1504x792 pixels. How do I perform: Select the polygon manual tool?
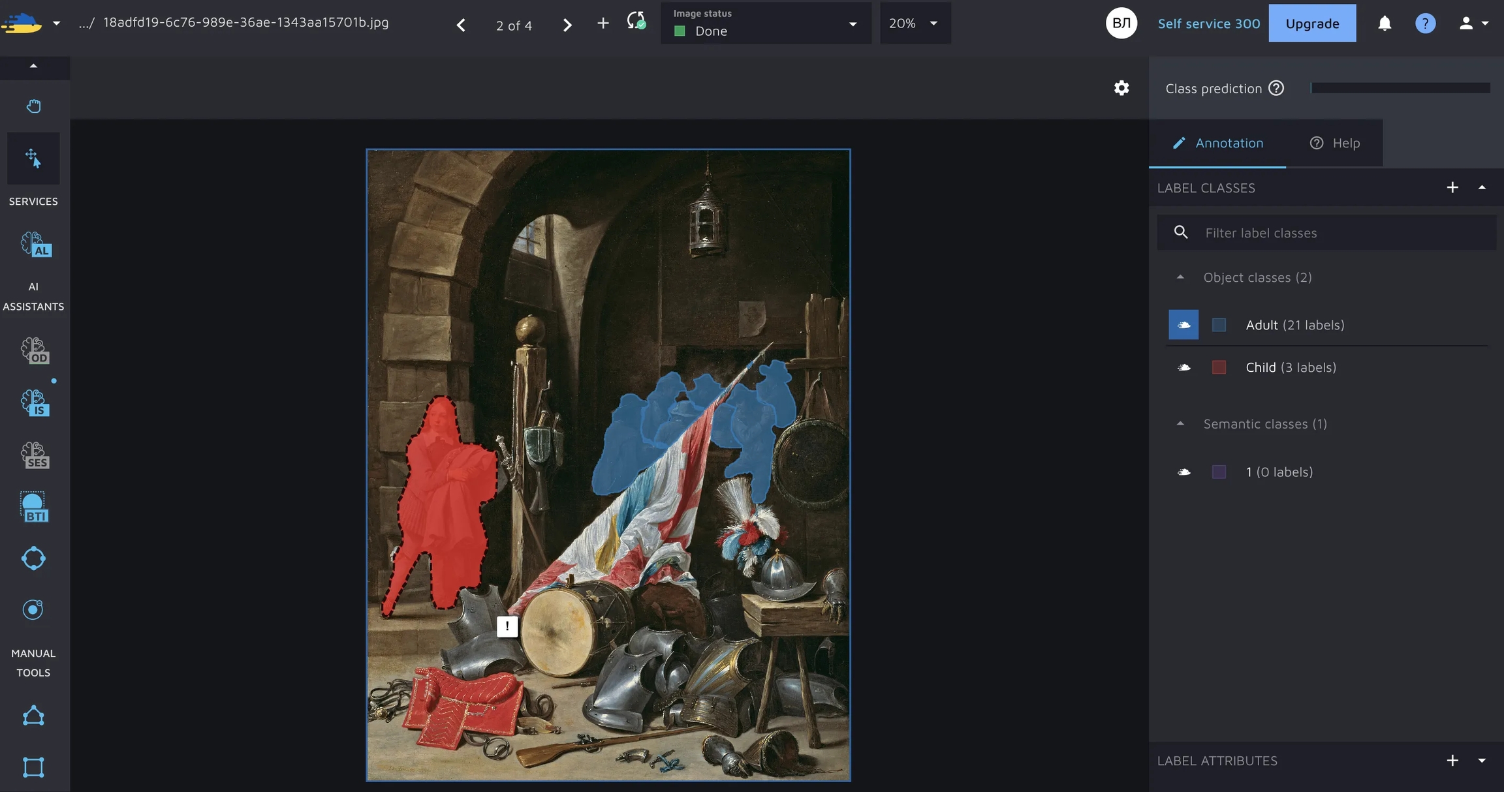[x=33, y=716]
